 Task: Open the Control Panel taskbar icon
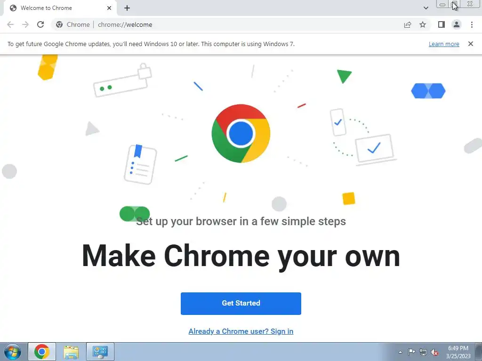coord(100,352)
